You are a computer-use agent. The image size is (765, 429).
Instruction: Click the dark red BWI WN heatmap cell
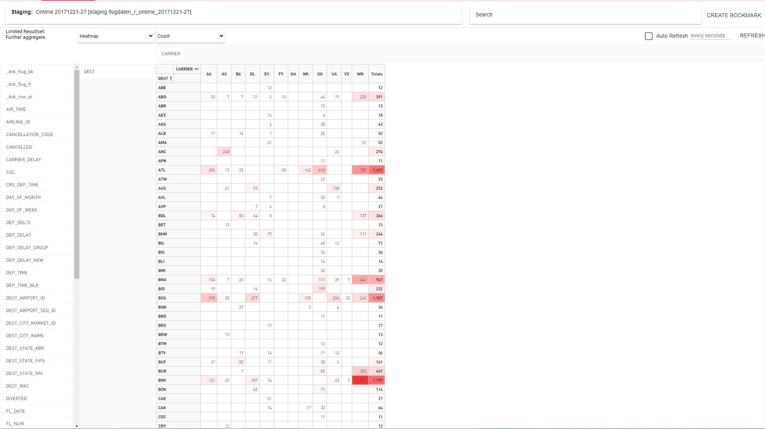360,380
